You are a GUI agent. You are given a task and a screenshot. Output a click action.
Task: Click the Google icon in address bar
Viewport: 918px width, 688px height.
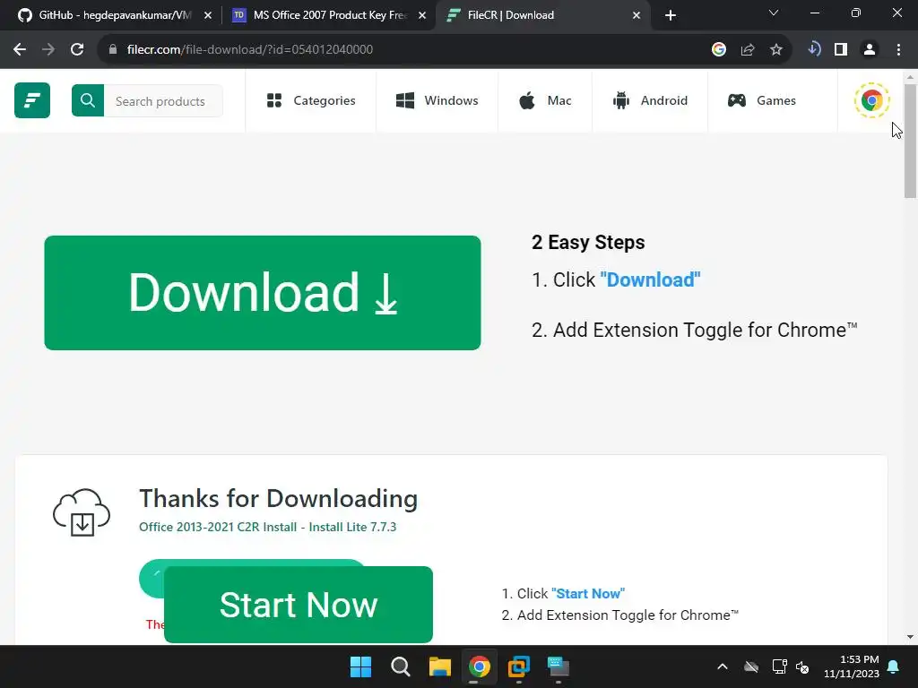point(719,50)
